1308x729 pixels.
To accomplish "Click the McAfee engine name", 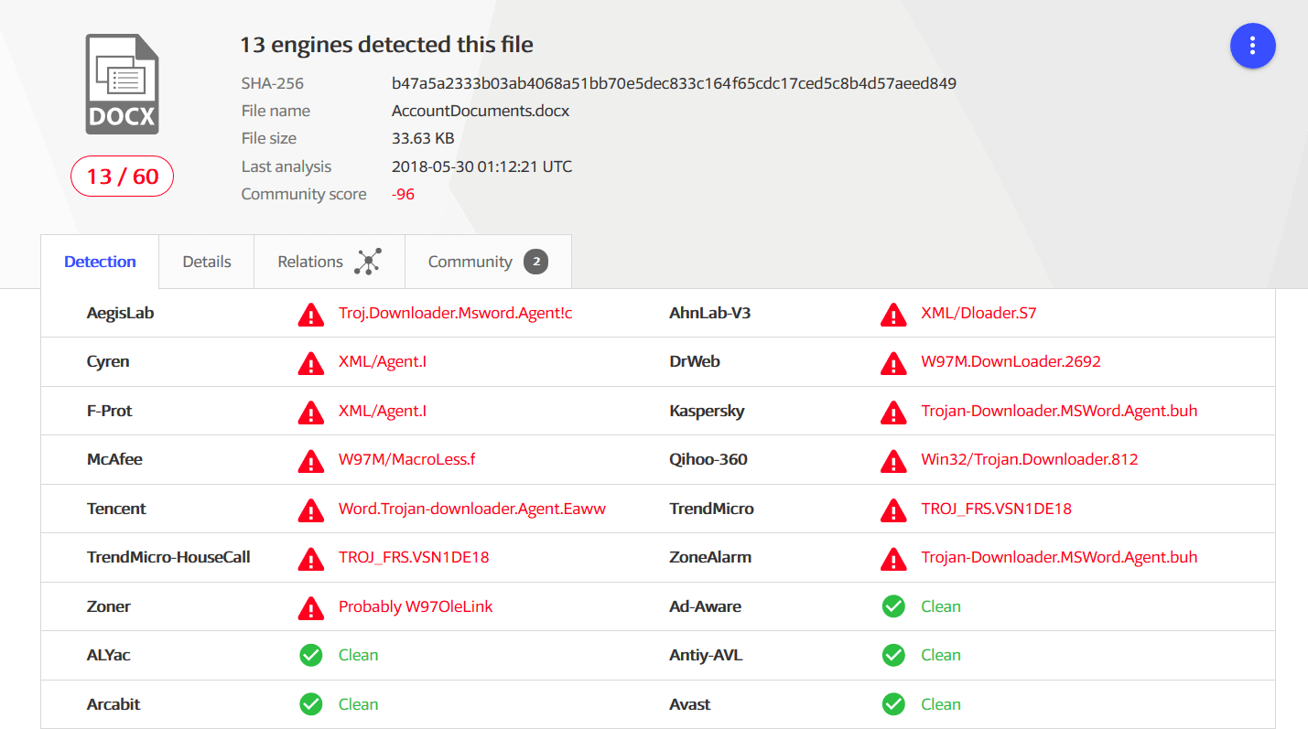I will (x=114, y=459).
